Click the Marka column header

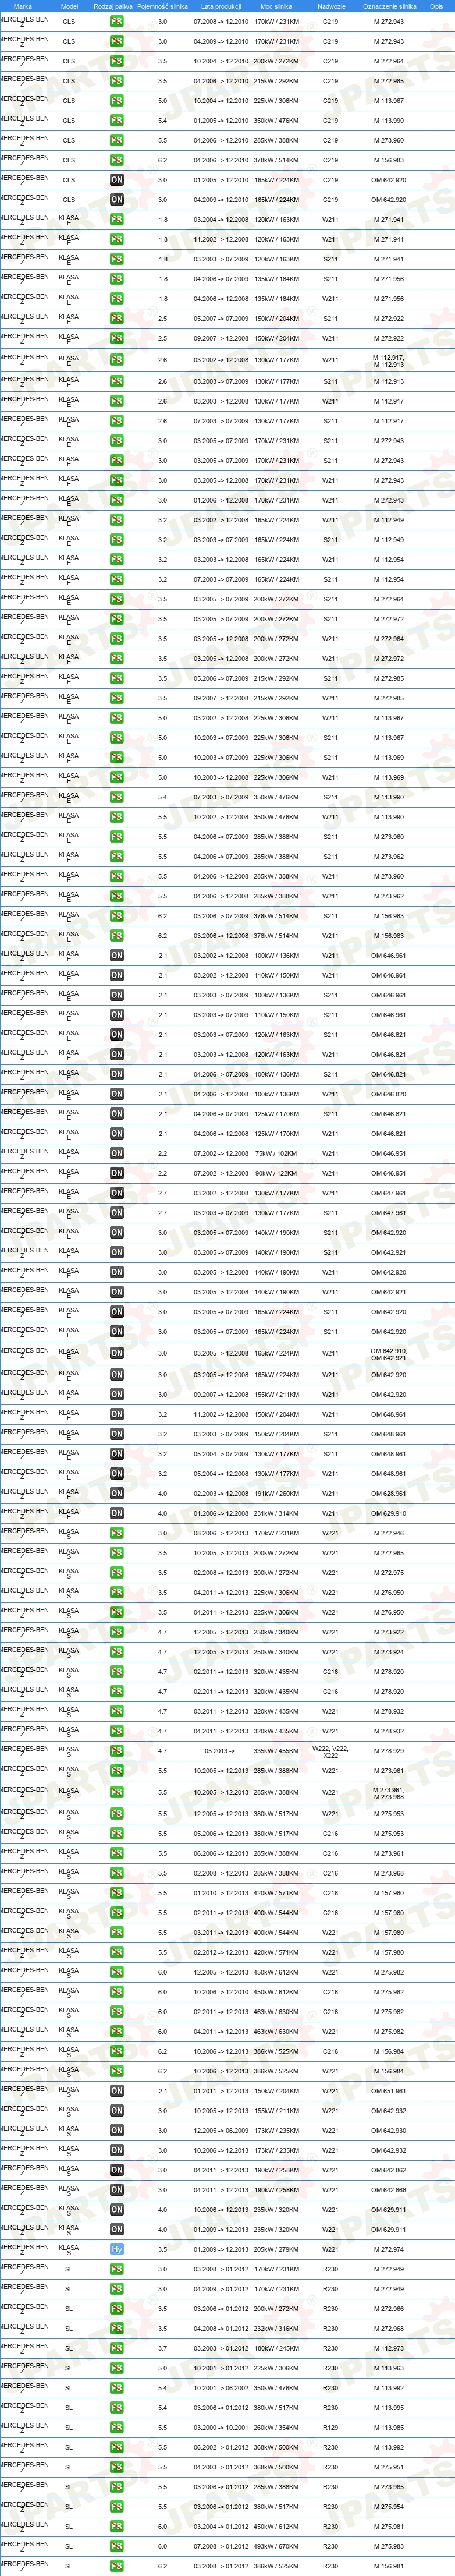pos(23,6)
